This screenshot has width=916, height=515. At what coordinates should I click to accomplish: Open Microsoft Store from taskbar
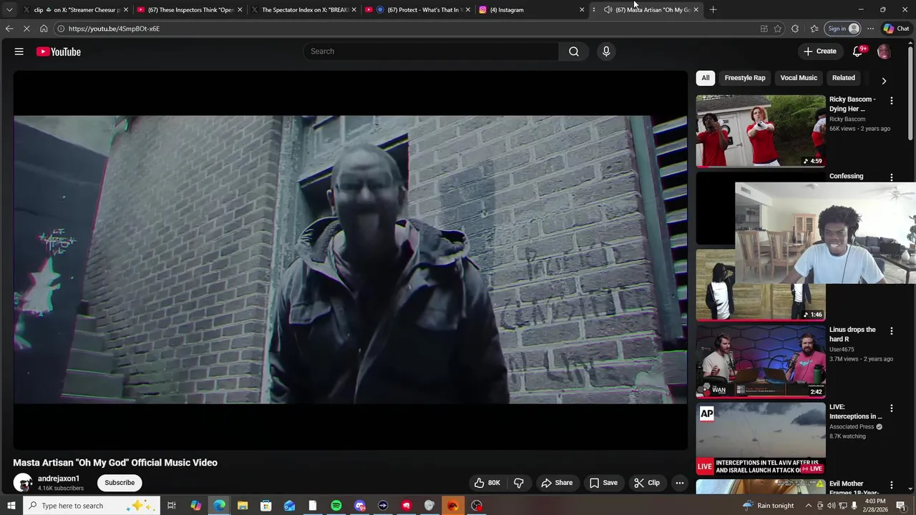pos(265,506)
